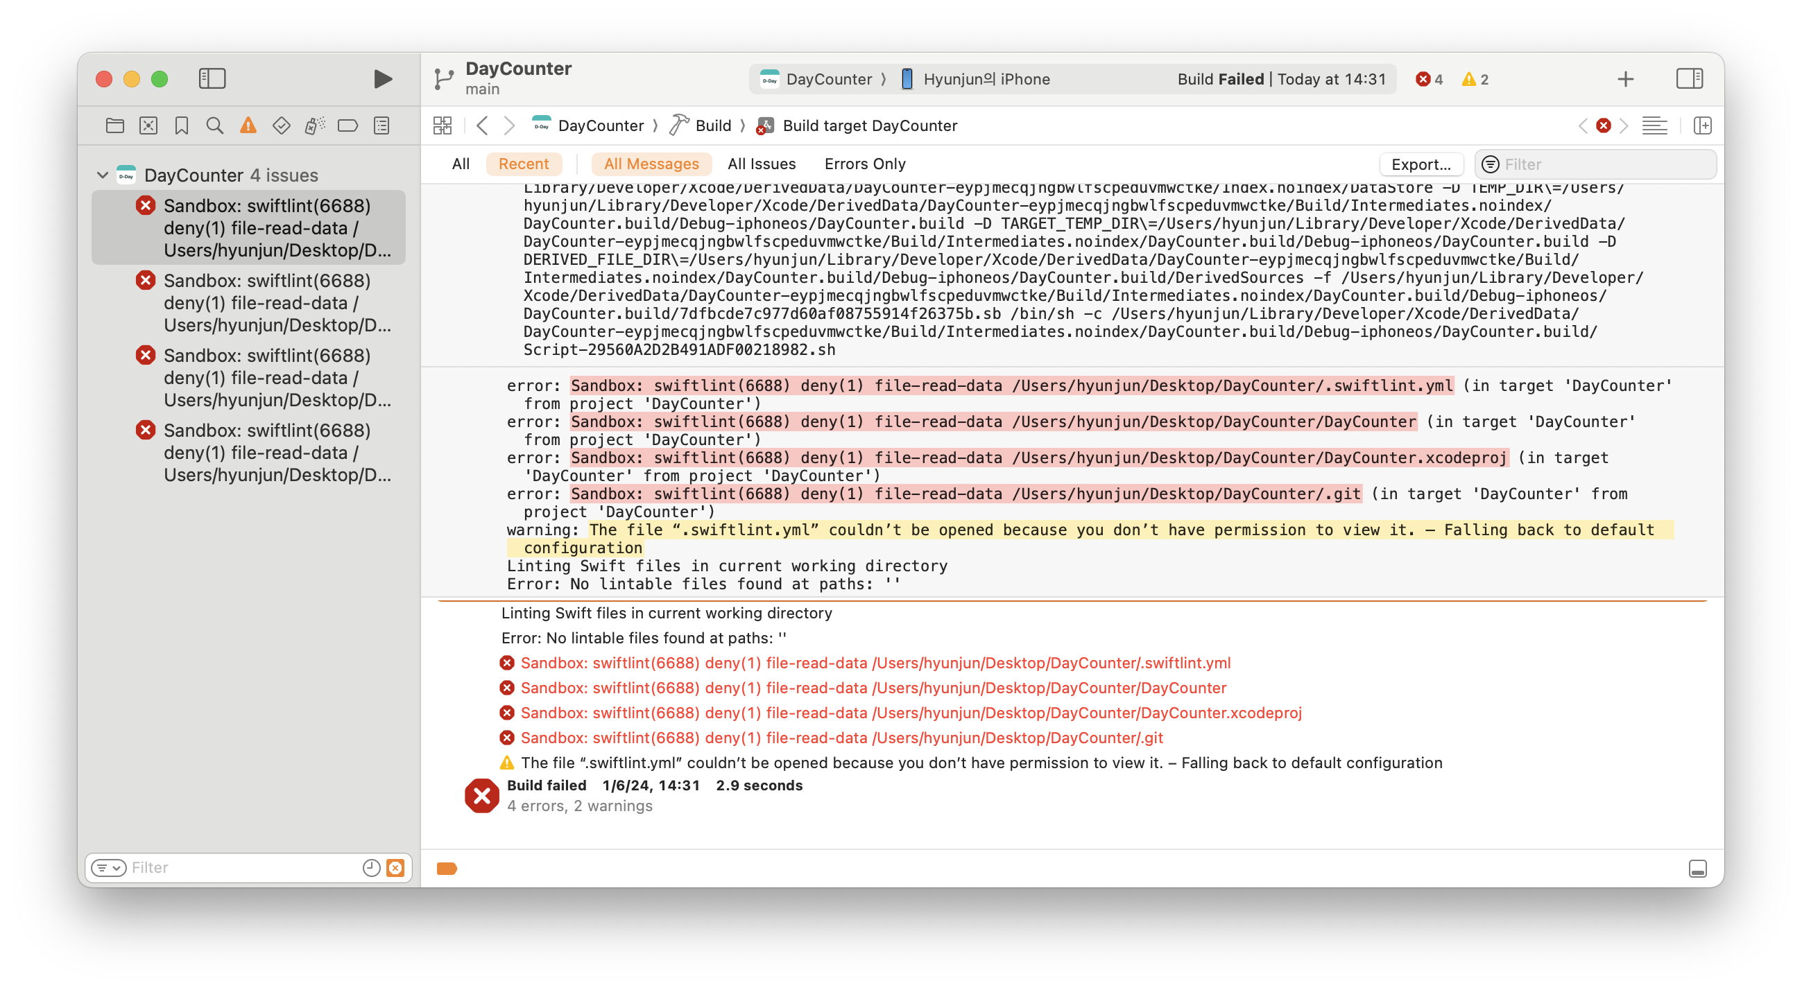Select the All Issues tab

tap(761, 164)
